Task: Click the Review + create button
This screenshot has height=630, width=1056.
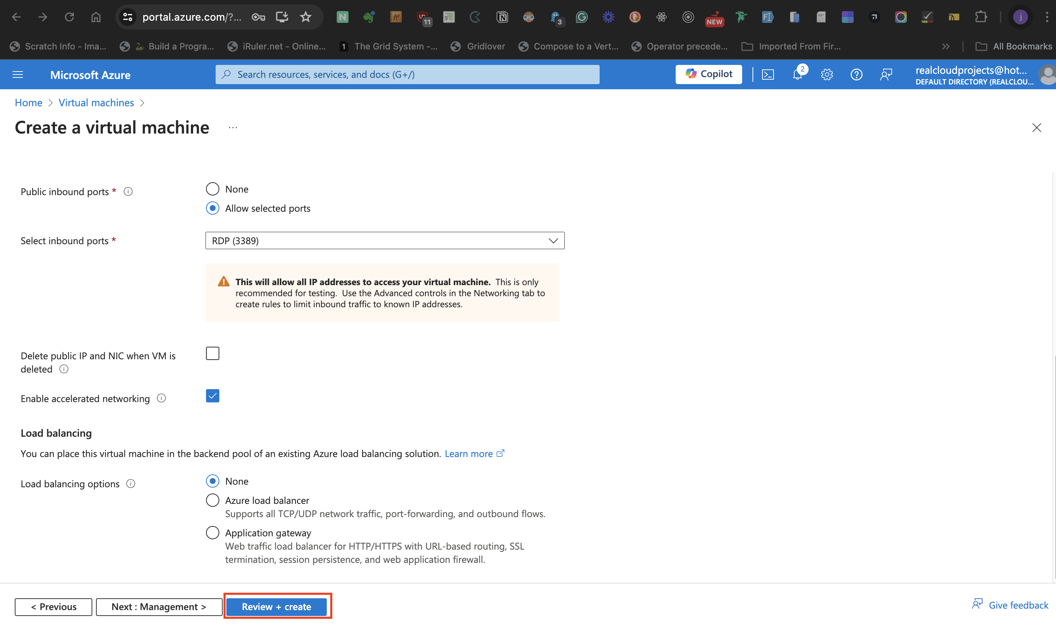Action: [277, 606]
